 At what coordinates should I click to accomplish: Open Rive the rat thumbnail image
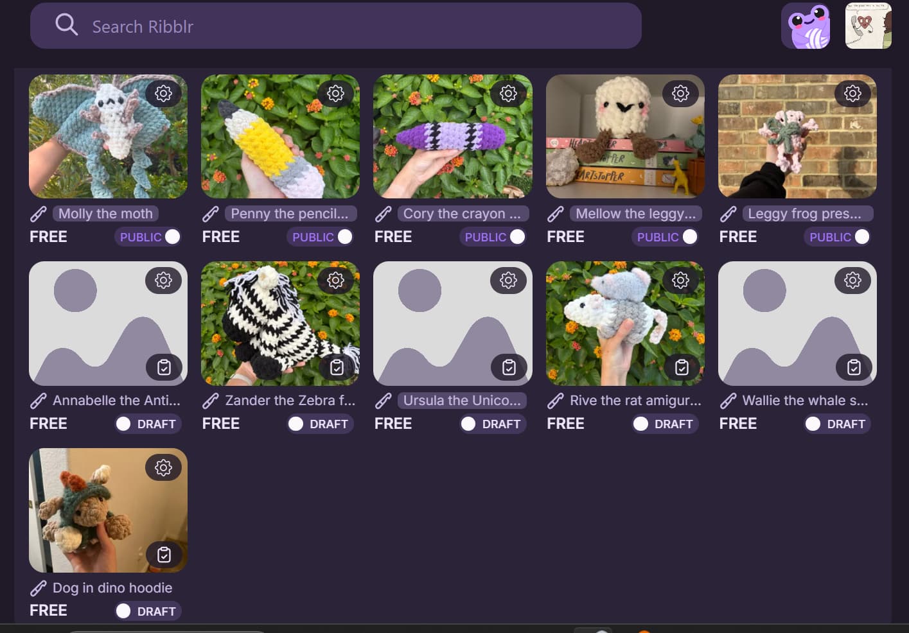click(625, 324)
